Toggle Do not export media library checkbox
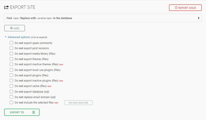This screenshot has width=206, height=120. pos(12,53)
